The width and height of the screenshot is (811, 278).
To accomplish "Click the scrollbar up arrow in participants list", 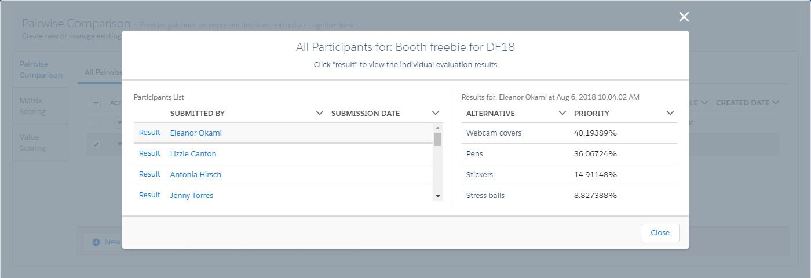I will coord(437,127).
